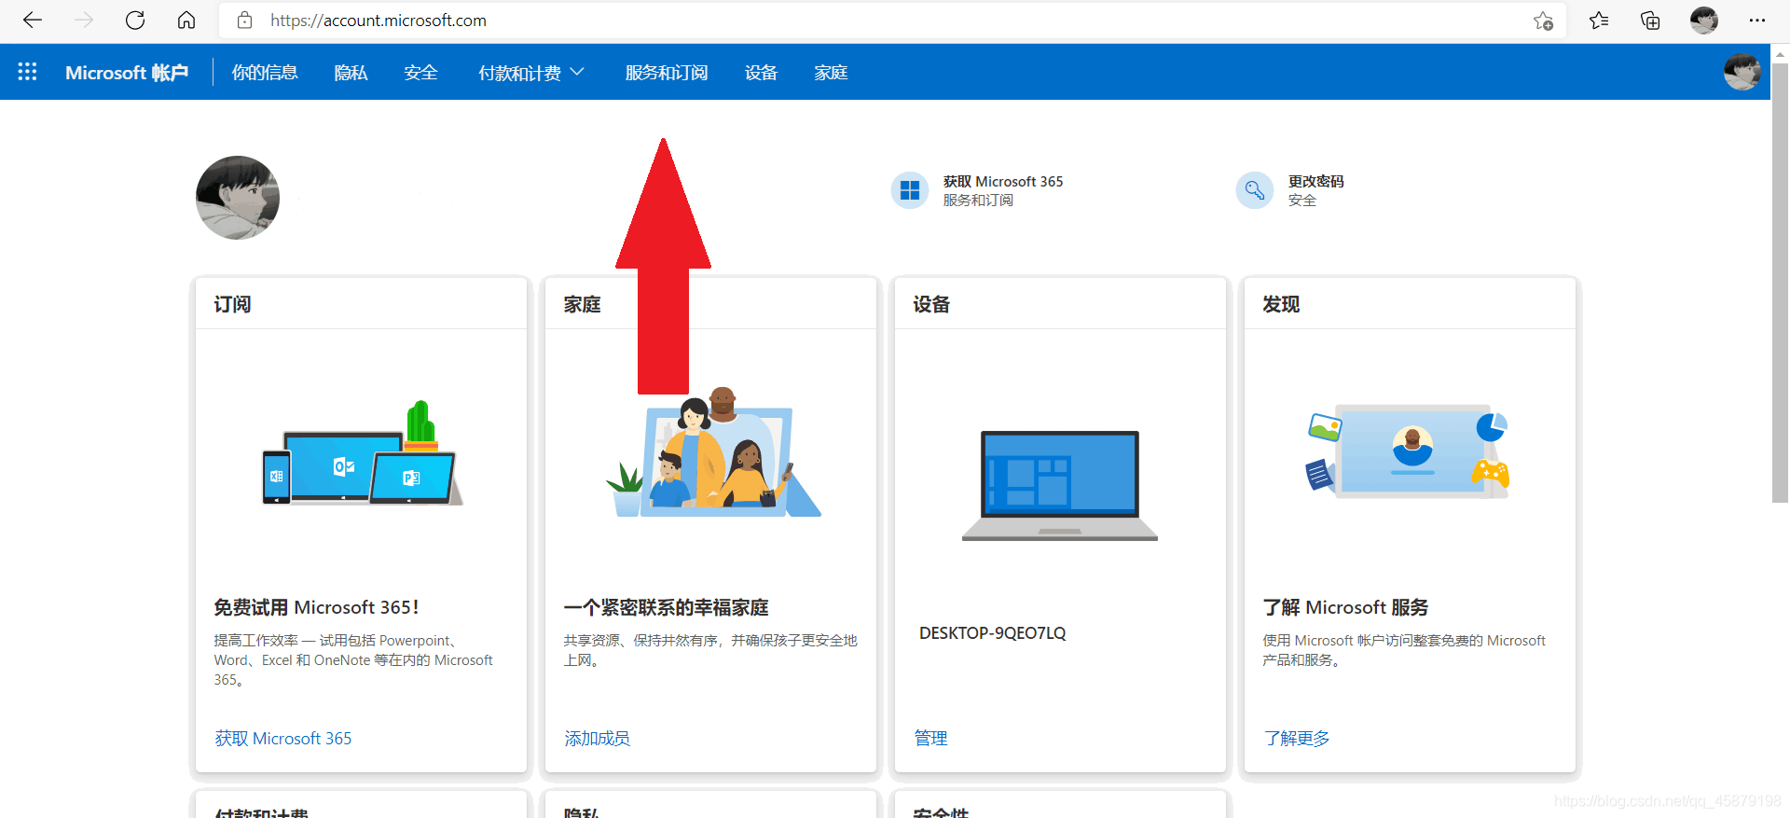Click the laptop illustration in 设备 card
The image size is (1790, 818).
[1060, 485]
